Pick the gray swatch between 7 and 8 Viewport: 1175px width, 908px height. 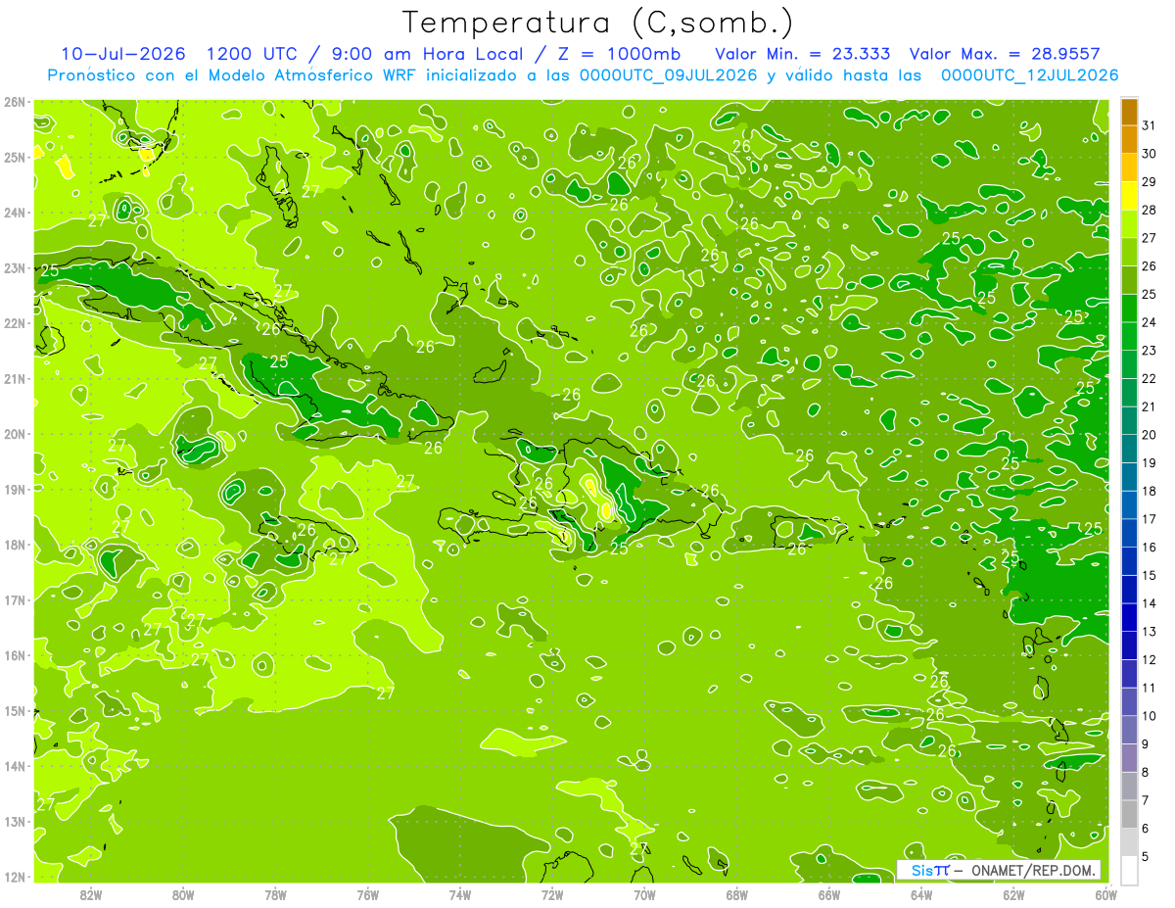click(x=1129, y=787)
